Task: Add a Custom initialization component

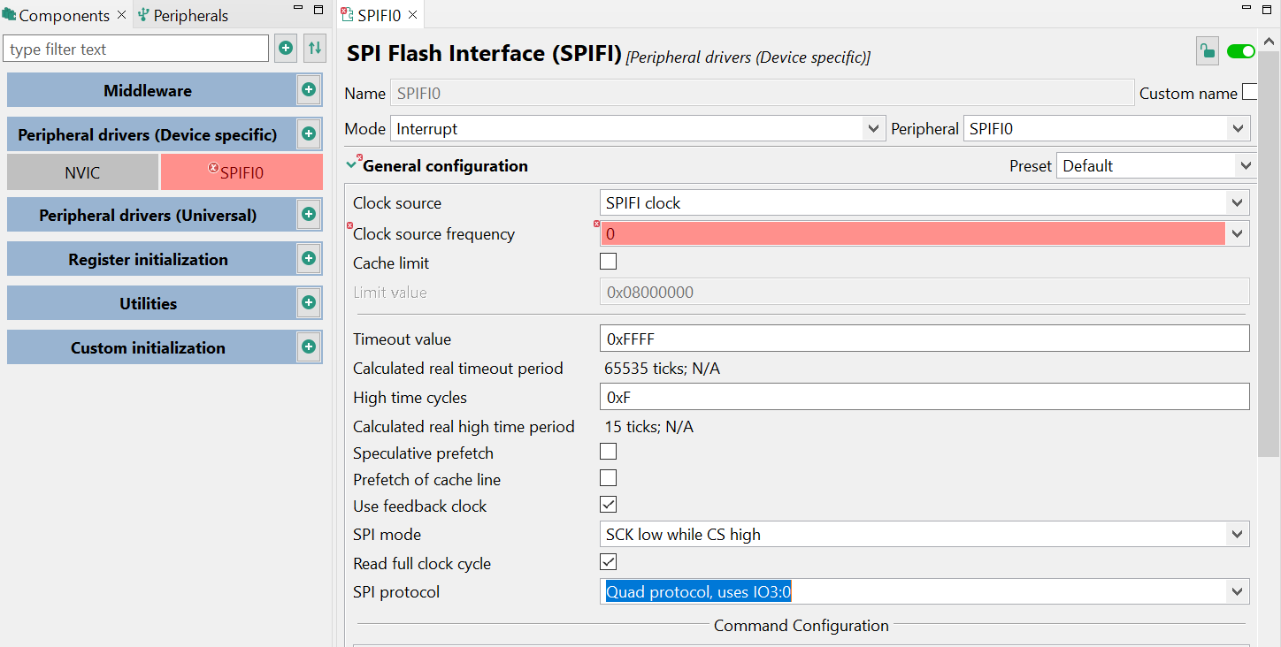Action: pyautogui.click(x=308, y=346)
